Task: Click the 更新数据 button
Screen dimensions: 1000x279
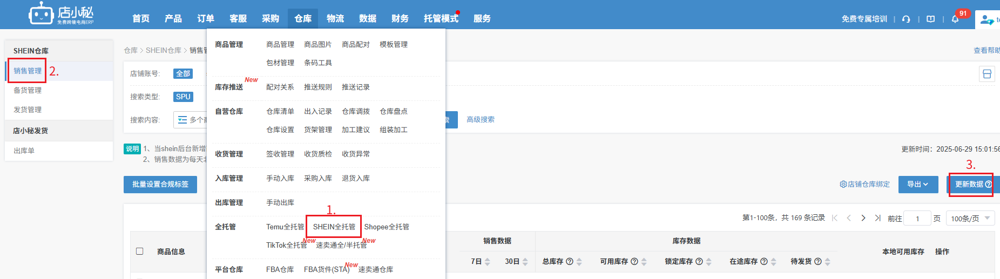Action: 973,184
